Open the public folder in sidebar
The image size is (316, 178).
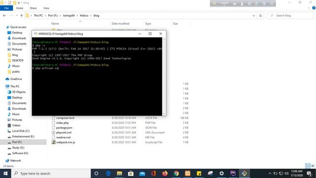14,72
